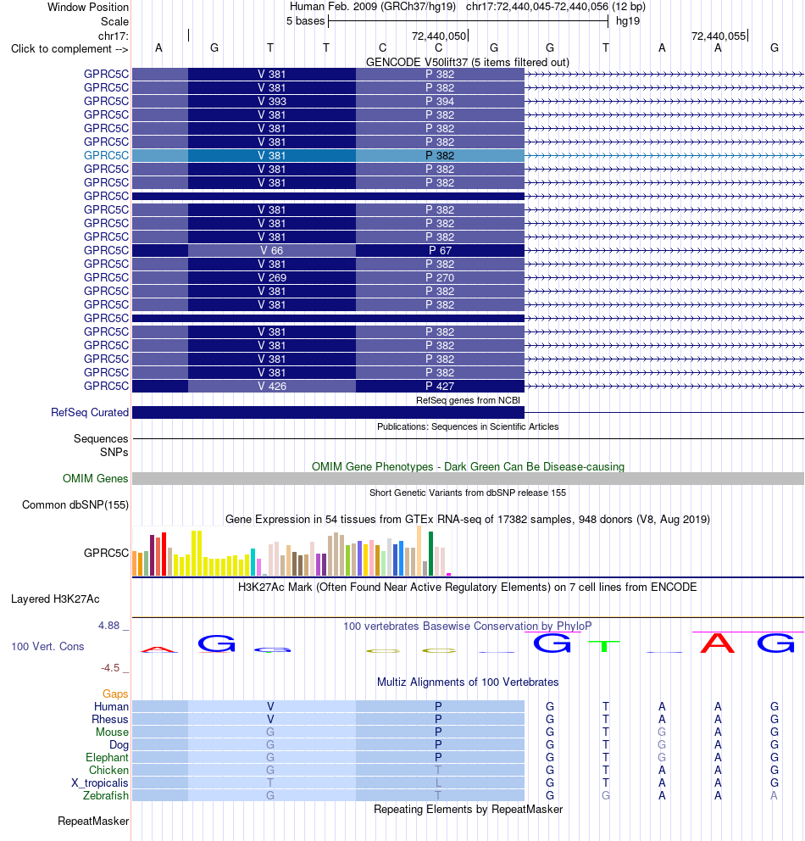Click the RefSeq Curated track label

90,412
